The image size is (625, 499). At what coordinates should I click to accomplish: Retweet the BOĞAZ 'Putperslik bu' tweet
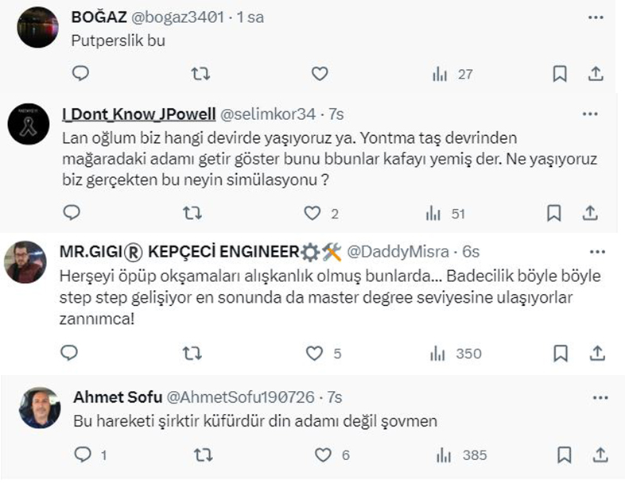(x=201, y=74)
